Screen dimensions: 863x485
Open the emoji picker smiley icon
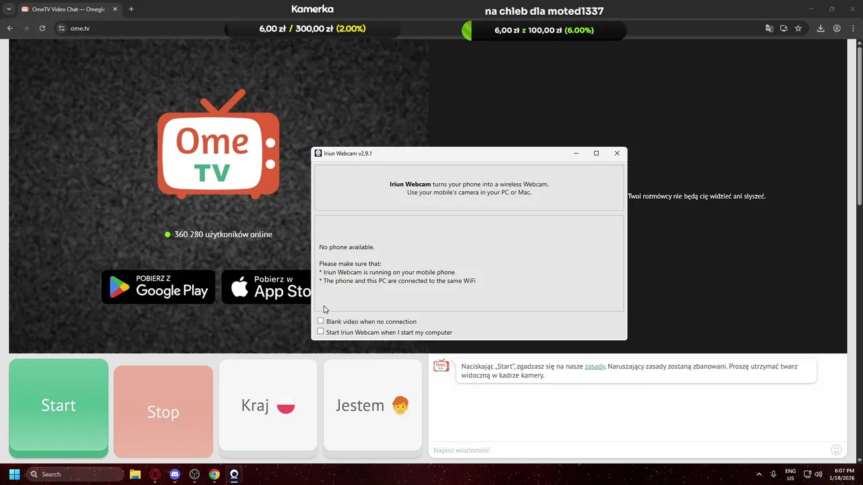(837, 450)
